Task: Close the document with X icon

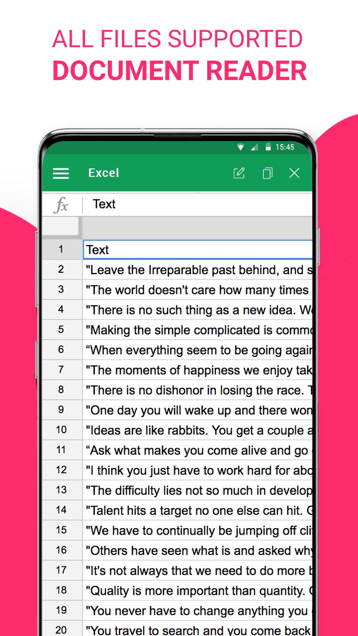Action: (x=294, y=173)
